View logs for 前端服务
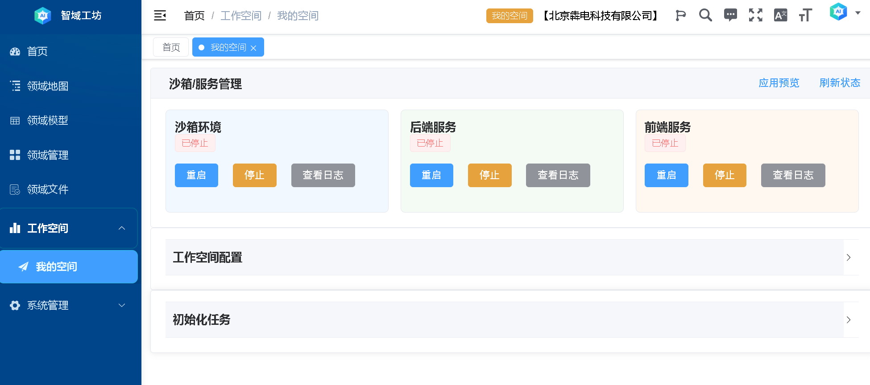The width and height of the screenshot is (870, 385). [x=793, y=175]
